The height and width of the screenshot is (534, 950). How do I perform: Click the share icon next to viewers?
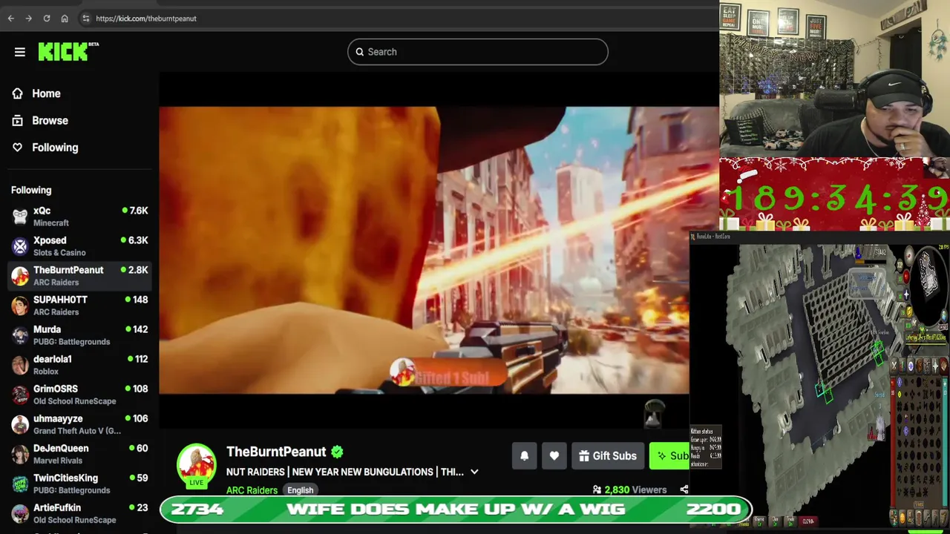coord(684,489)
